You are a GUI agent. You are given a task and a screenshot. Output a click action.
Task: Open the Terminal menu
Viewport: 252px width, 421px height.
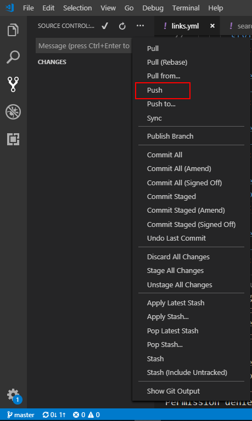click(186, 8)
